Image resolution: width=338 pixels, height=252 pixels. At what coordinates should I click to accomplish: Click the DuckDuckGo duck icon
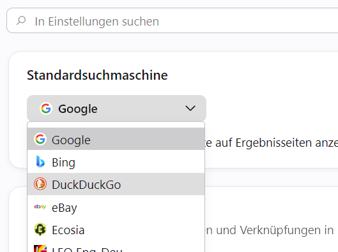click(40, 184)
